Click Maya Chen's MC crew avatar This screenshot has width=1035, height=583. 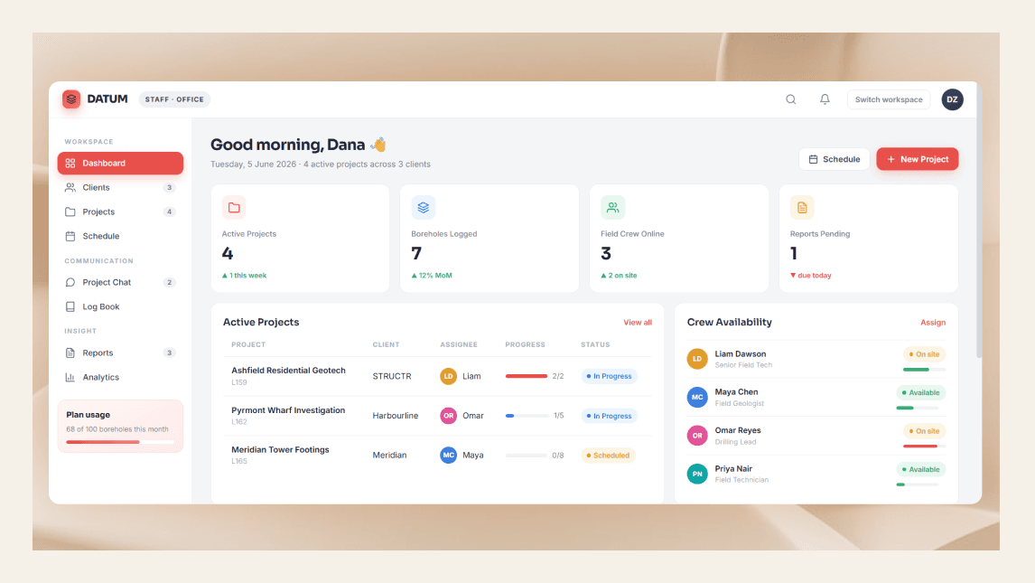(x=697, y=397)
